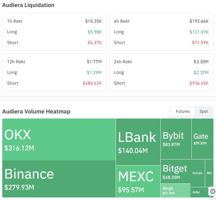Select the Binance $279.93M heatmap tile
Viewport: 216px width, 200px height.
[59, 179]
